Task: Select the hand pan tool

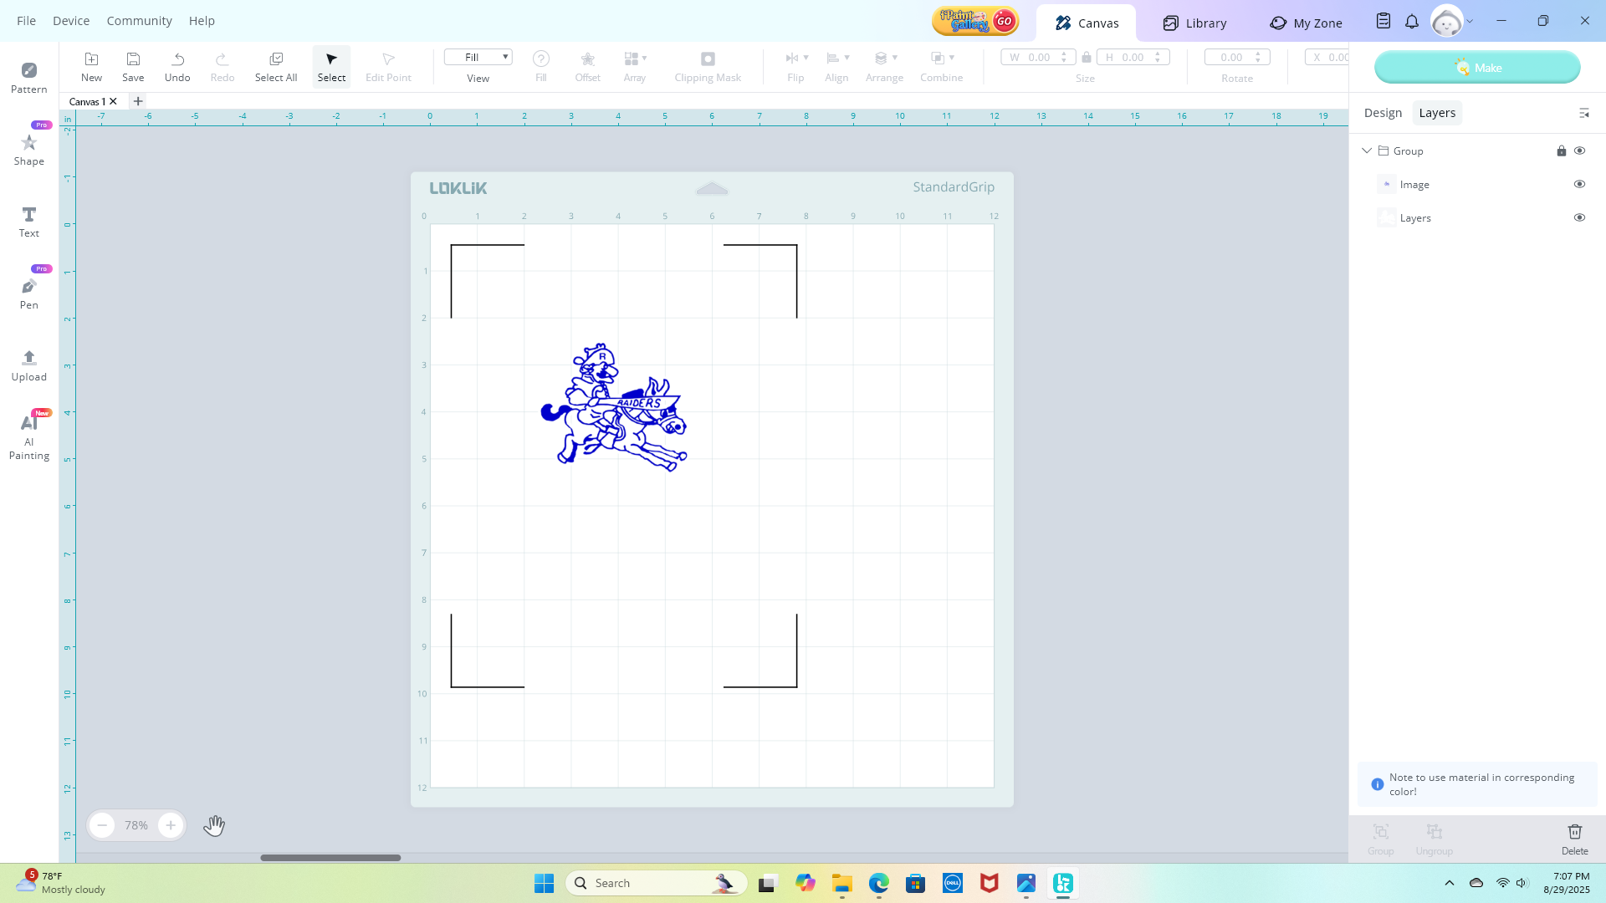Action: point(214,825)
